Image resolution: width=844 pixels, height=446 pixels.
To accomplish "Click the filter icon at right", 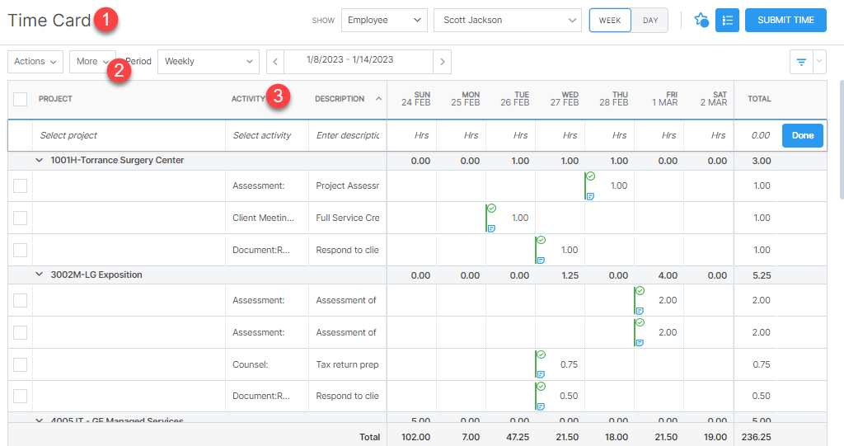I will click(801, 62).
